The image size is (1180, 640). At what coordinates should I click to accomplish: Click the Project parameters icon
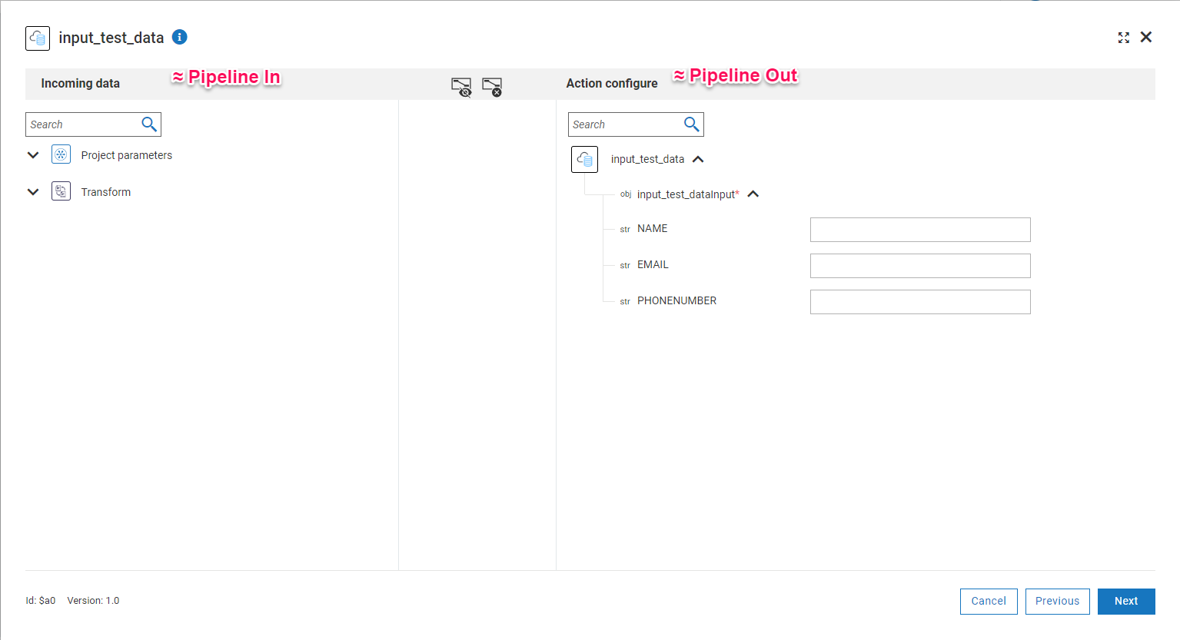pos(61,154)
